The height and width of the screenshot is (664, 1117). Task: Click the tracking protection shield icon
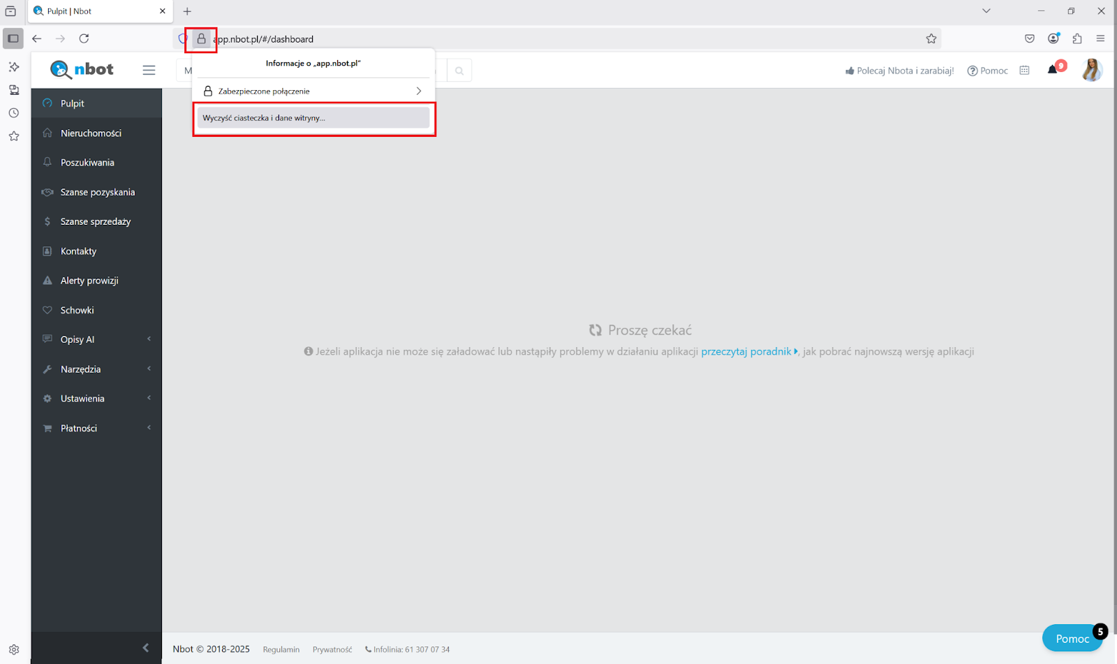tap(182, 39)
